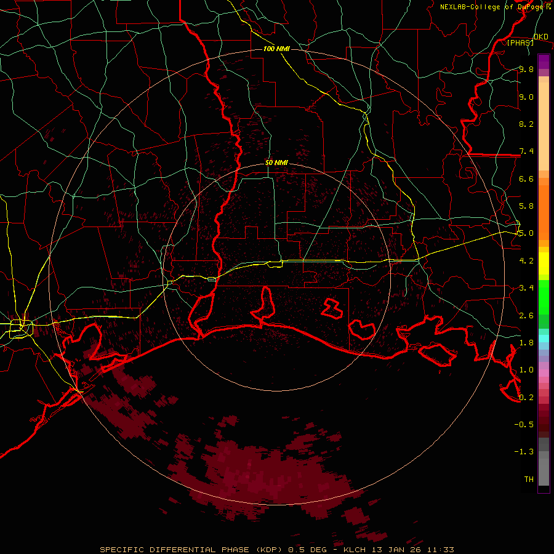Click the 5.8 color scale value
The width and height of the screenshot is (554, 554).
coord(526,206)
